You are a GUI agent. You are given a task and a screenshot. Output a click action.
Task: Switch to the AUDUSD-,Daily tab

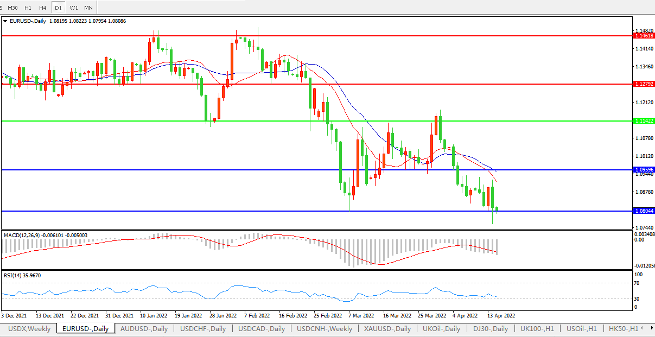[144, 329]
